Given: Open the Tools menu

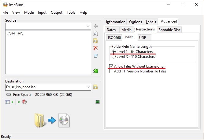Looking at the screenshot, I should pos(71,12).
